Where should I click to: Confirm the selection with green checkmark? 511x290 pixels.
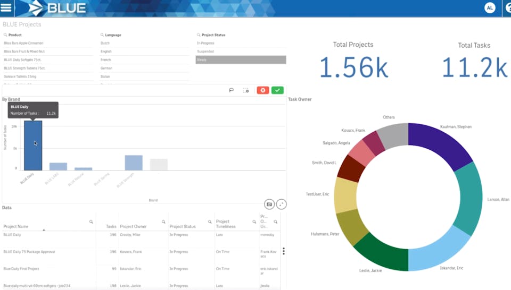[277, 90]
